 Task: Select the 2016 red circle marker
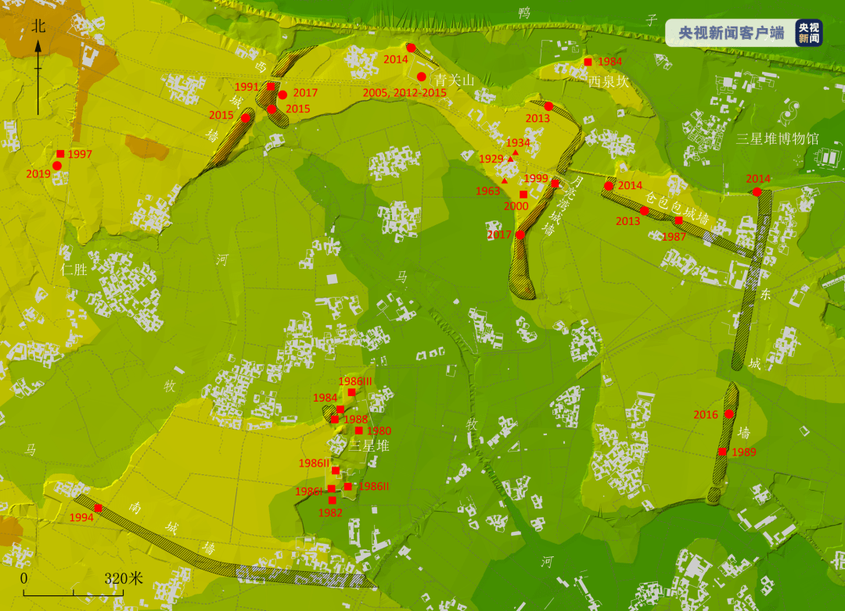[729, 414]
